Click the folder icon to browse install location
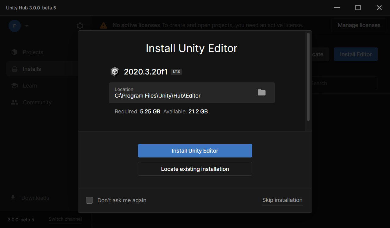The width and height of the screenshot is (390, 228). (x=261, y=93)
